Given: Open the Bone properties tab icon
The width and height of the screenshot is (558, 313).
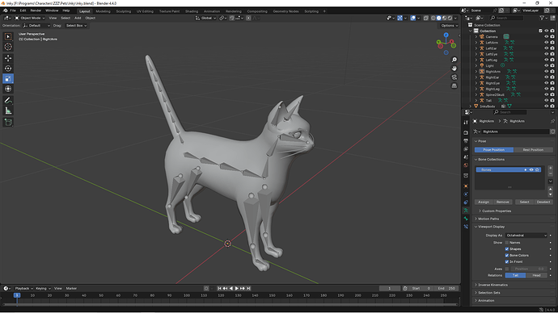Looking at the screenshot, I should point(466,219).
